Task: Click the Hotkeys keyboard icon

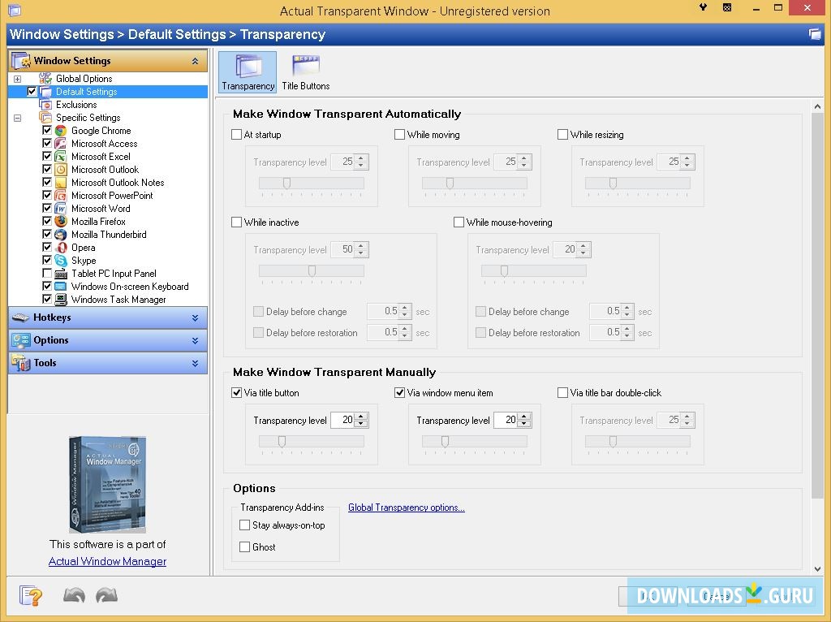Action: click(x=20, y=317)
